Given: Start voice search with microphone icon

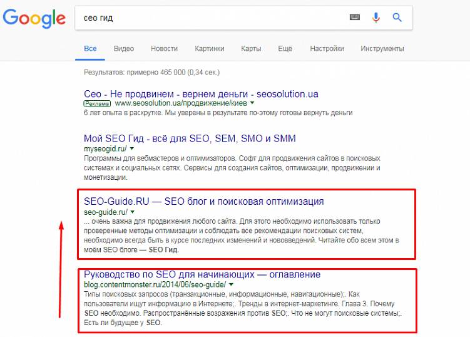Looking at the screenshot, I should coord(376,18).
